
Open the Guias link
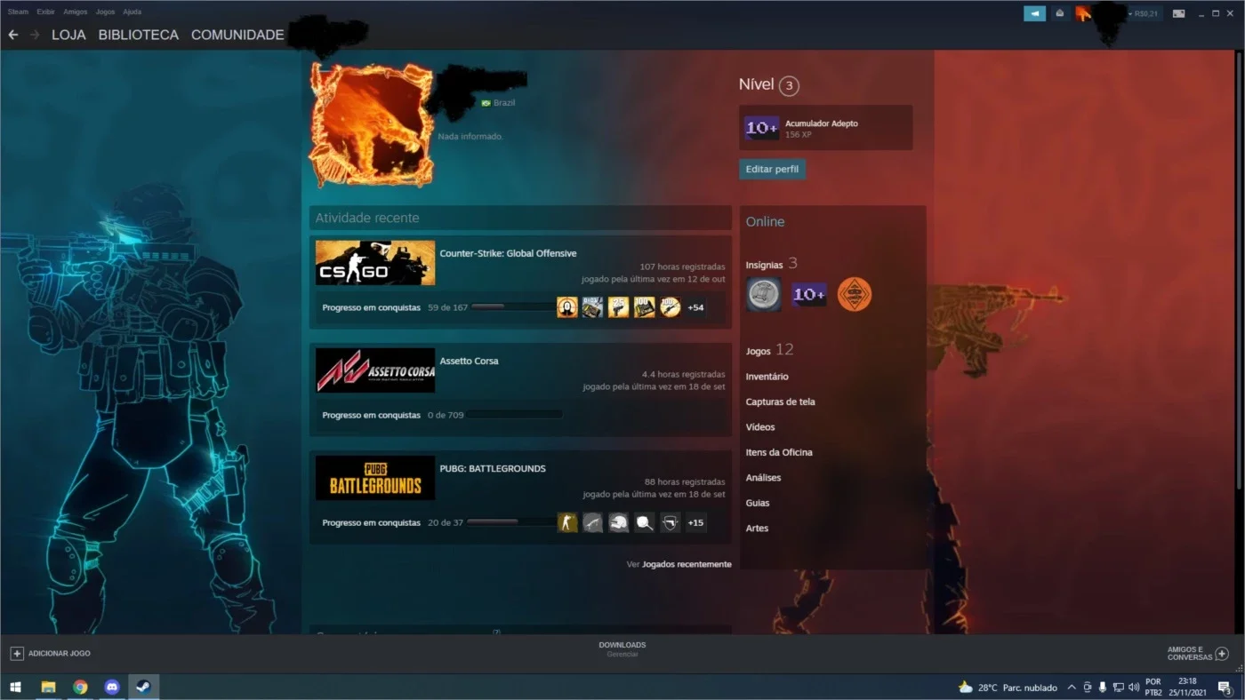pyautogui.click(x=758, y=503)
